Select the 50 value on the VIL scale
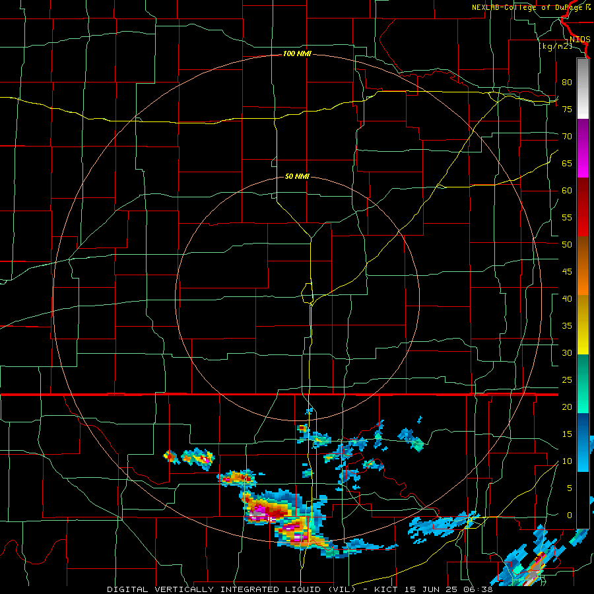 pyautogui.click(x=567, y=245)
